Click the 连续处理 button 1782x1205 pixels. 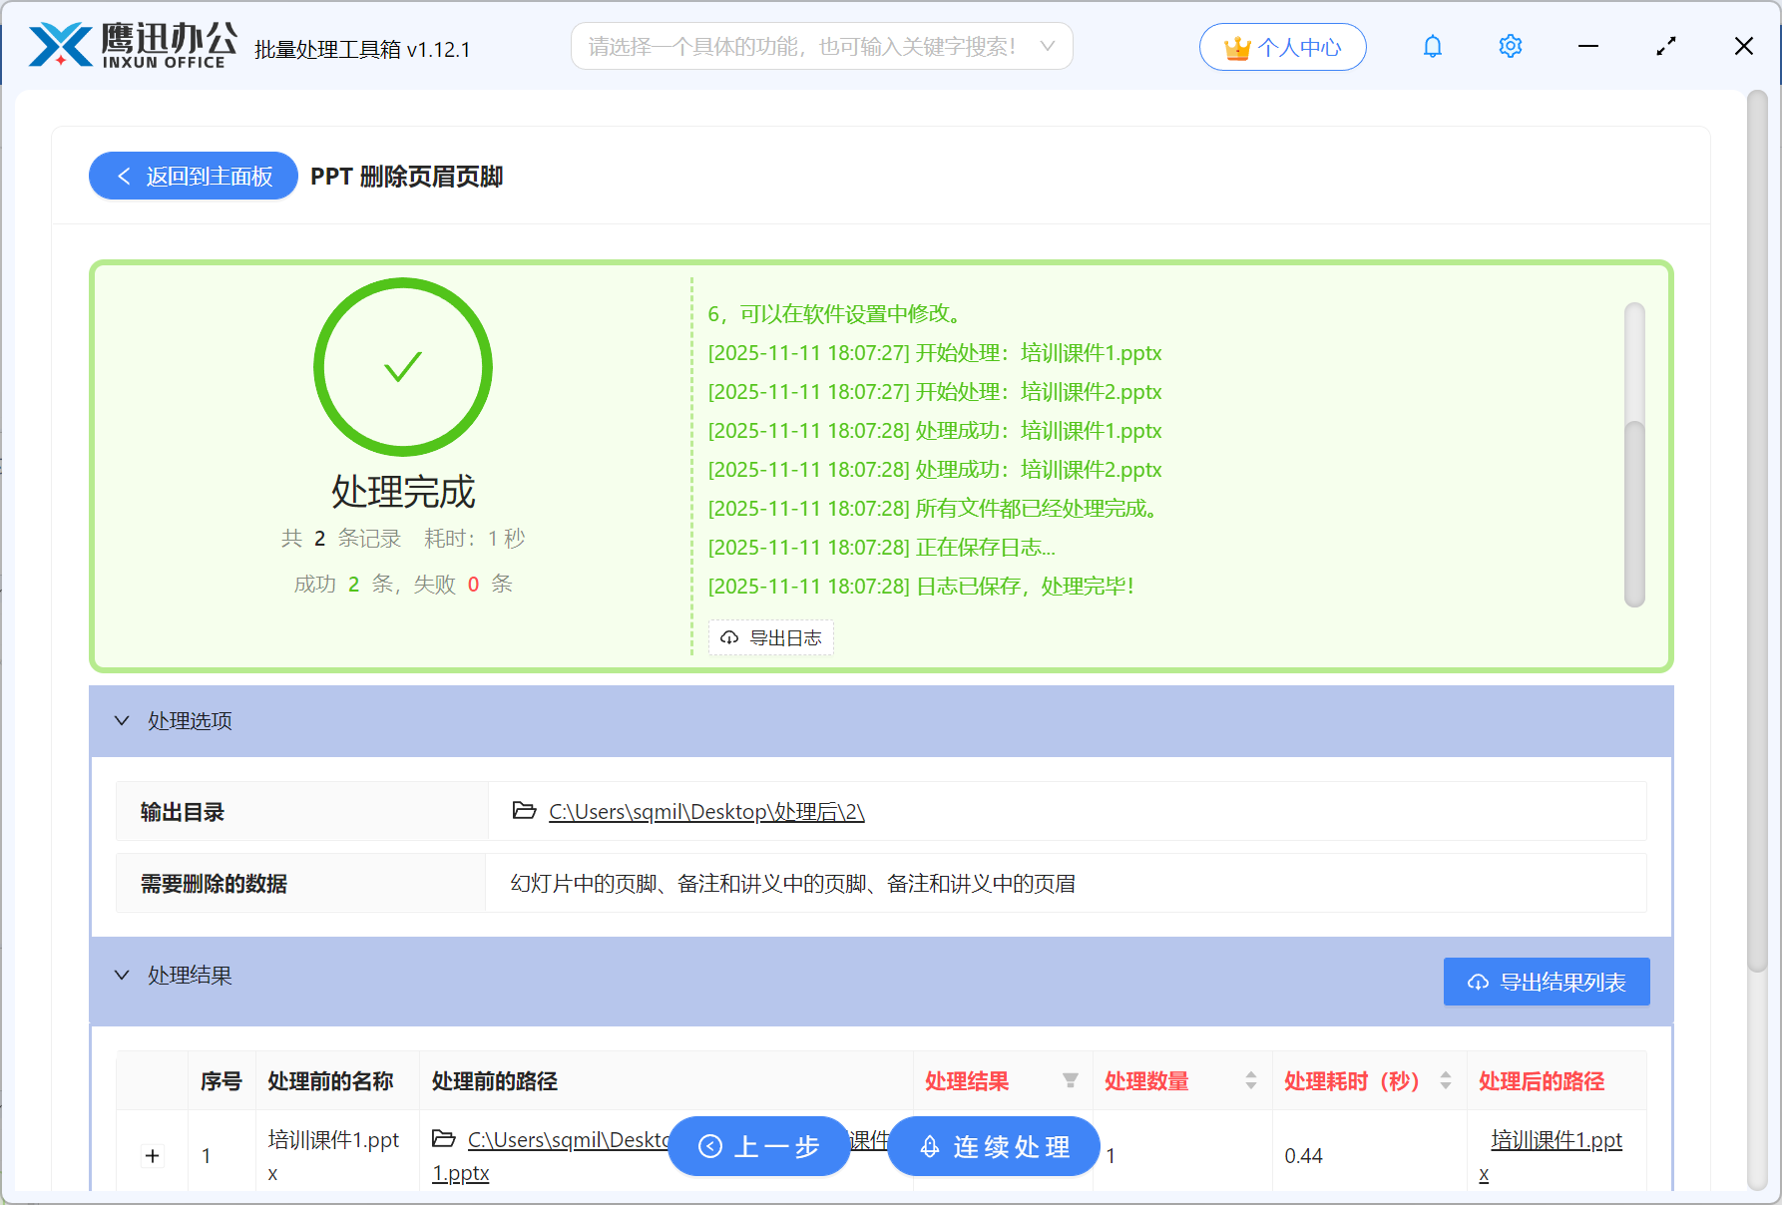click(993, 1146)
